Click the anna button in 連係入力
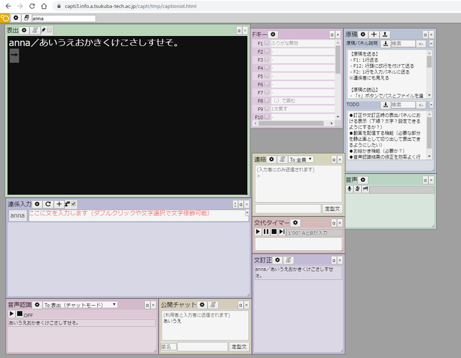 tap(18, 215)
